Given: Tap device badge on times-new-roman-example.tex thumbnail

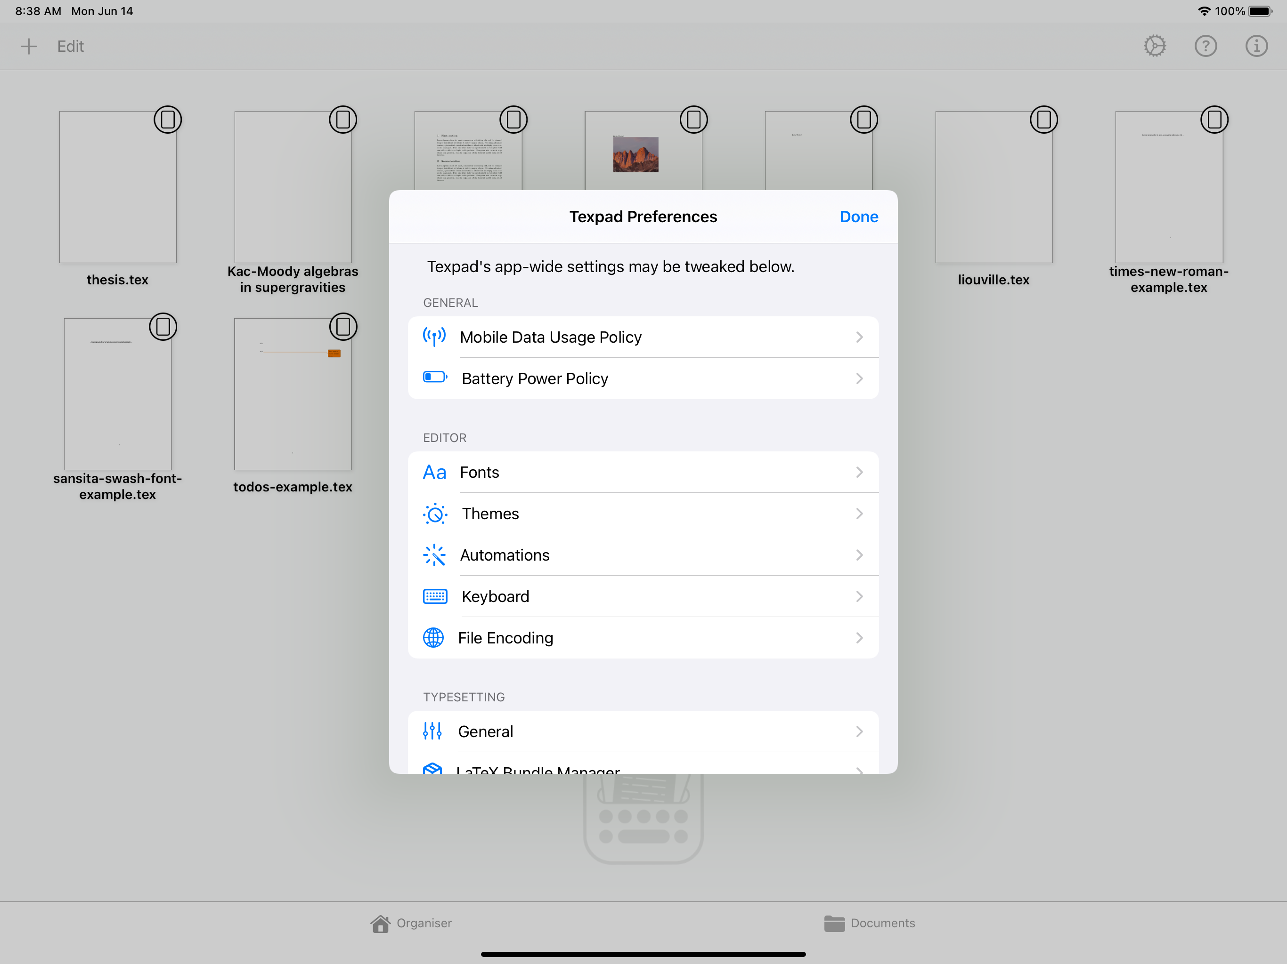Looking at the screenshot, I should click(x=1214, y=120).
